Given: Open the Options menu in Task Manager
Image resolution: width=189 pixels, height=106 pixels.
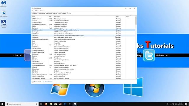Looking at the screenshot, I should 37,11.
